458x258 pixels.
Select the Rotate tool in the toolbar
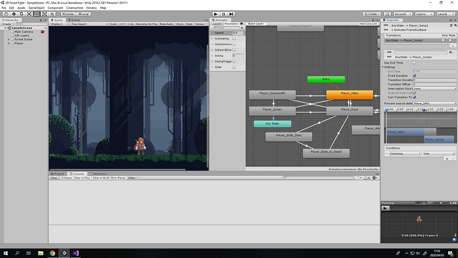coord(21,14)
